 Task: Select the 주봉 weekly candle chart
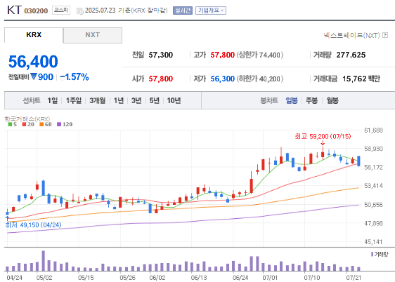[x=311, y=100]
